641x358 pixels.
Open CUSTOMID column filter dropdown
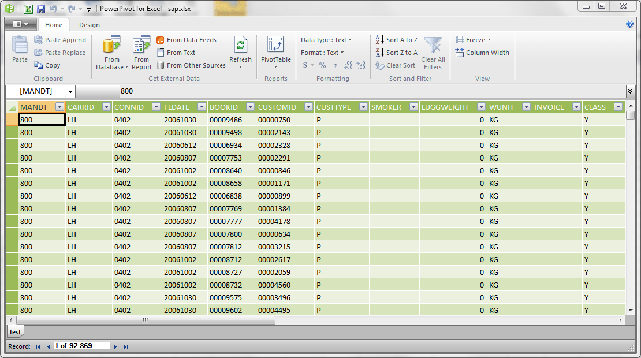coord(308,107)
